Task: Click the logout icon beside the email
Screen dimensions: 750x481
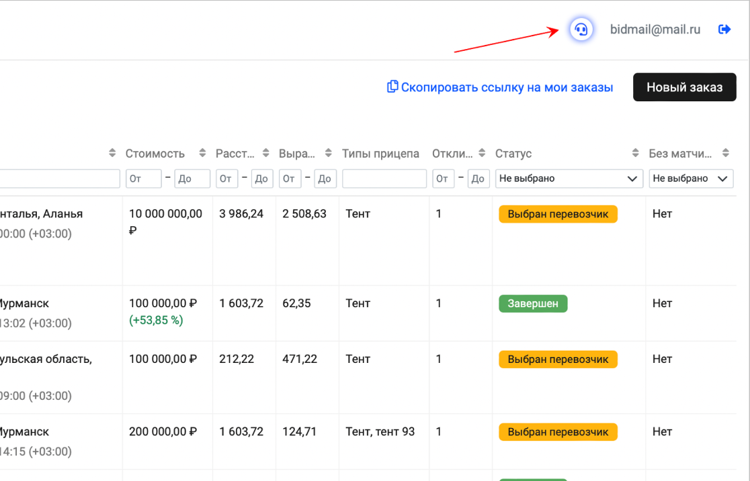Action: tap(724, 30)
